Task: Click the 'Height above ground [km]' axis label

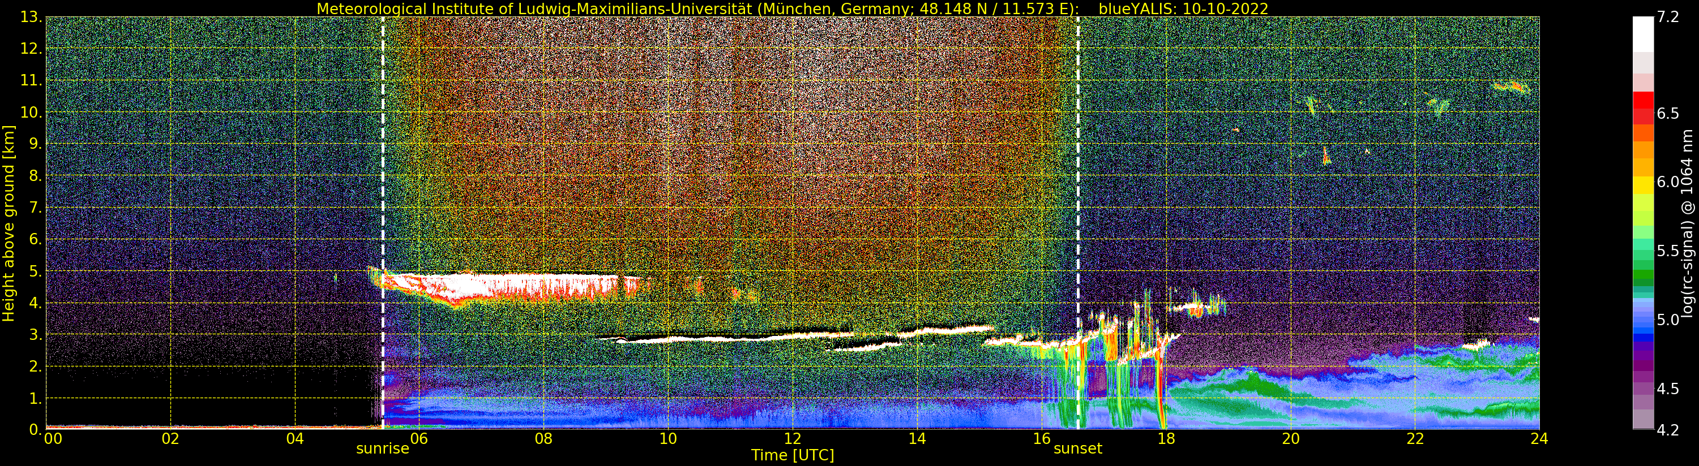Action: (x=8, y=223)
